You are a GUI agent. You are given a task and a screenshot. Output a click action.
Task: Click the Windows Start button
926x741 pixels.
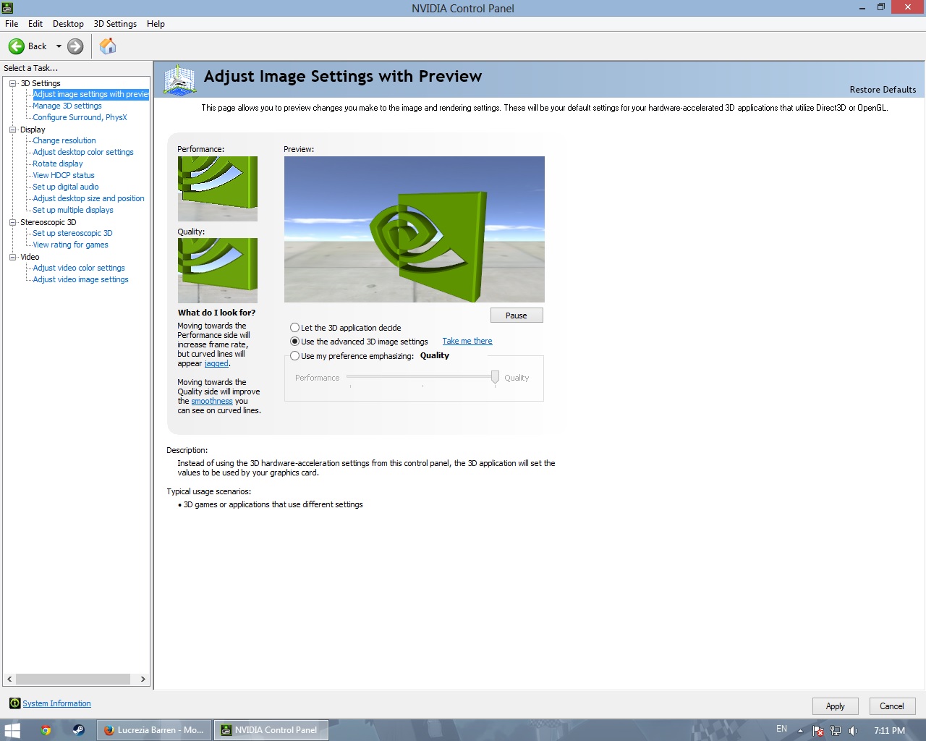12,730
